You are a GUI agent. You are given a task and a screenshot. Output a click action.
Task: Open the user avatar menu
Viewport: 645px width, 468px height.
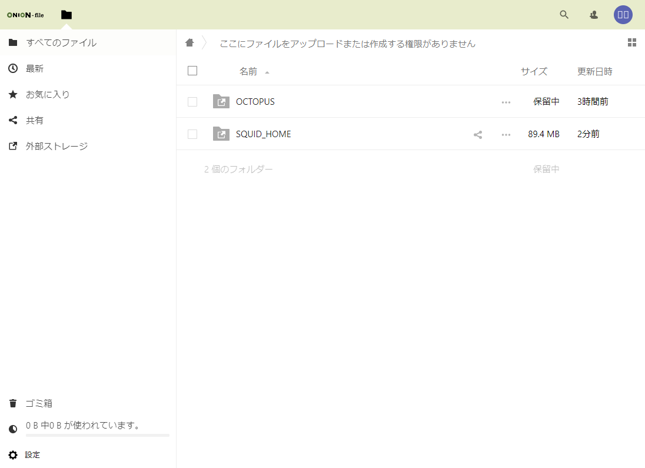pyautogui.click(x=623, y=15)
